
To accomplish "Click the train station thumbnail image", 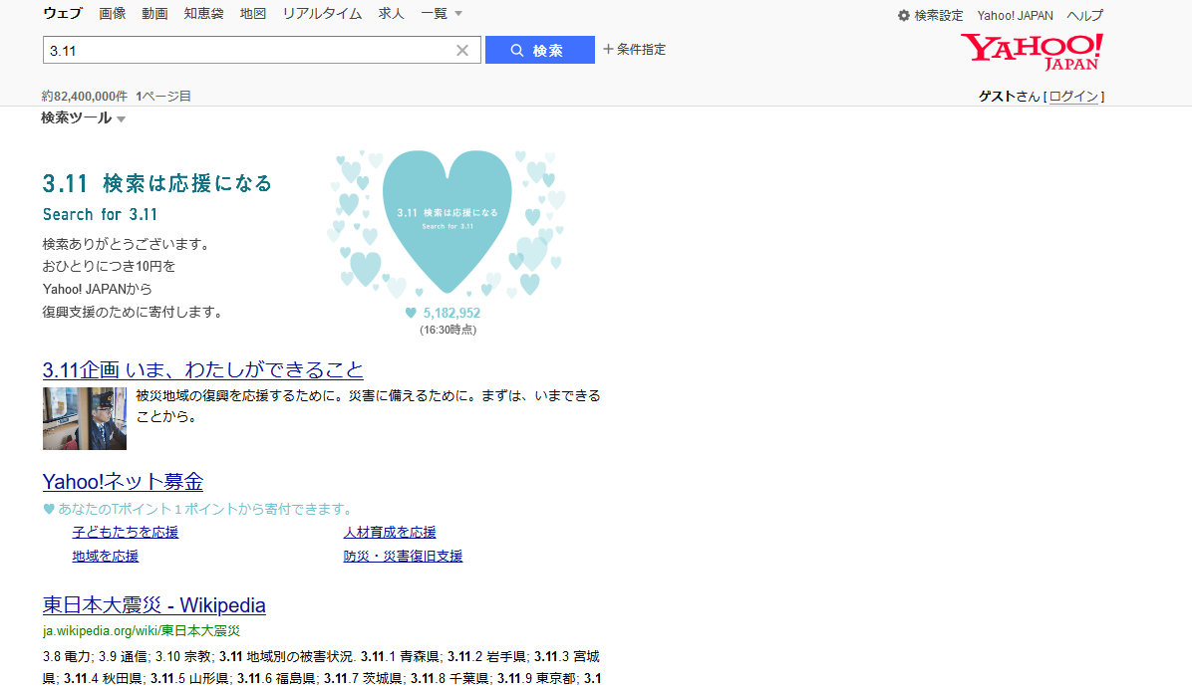I will (x=84, y=418).
